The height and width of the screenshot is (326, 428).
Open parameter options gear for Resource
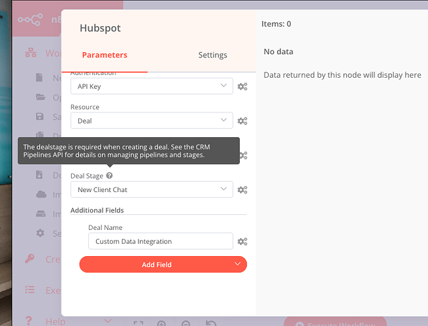[x=242, y=121]
